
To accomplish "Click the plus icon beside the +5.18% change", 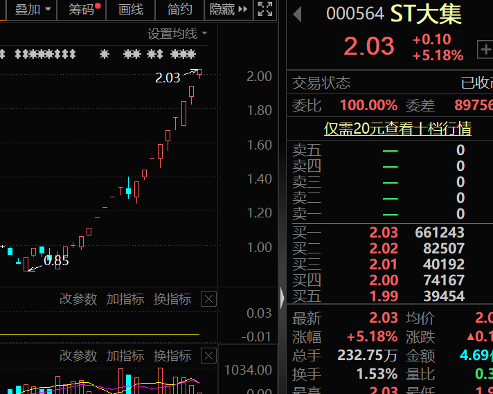I will click(484, 49).
